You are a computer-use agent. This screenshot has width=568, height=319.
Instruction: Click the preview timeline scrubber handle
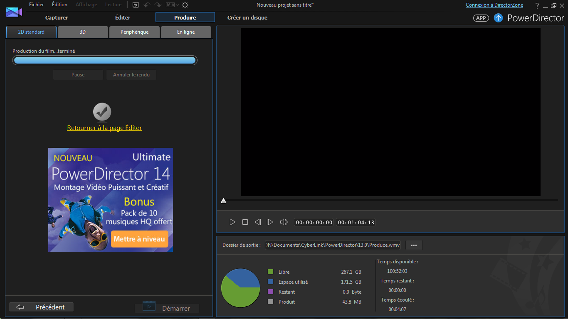223,201
